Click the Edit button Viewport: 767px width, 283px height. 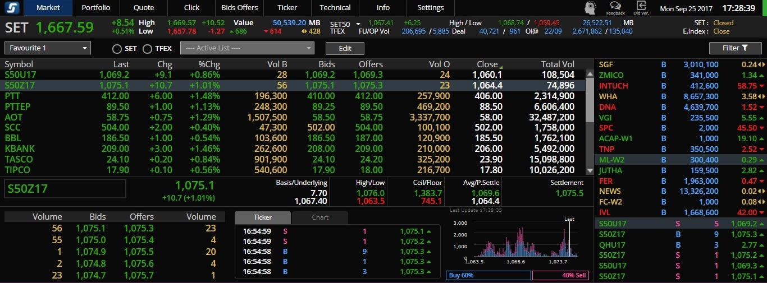[x=345, y=48]
